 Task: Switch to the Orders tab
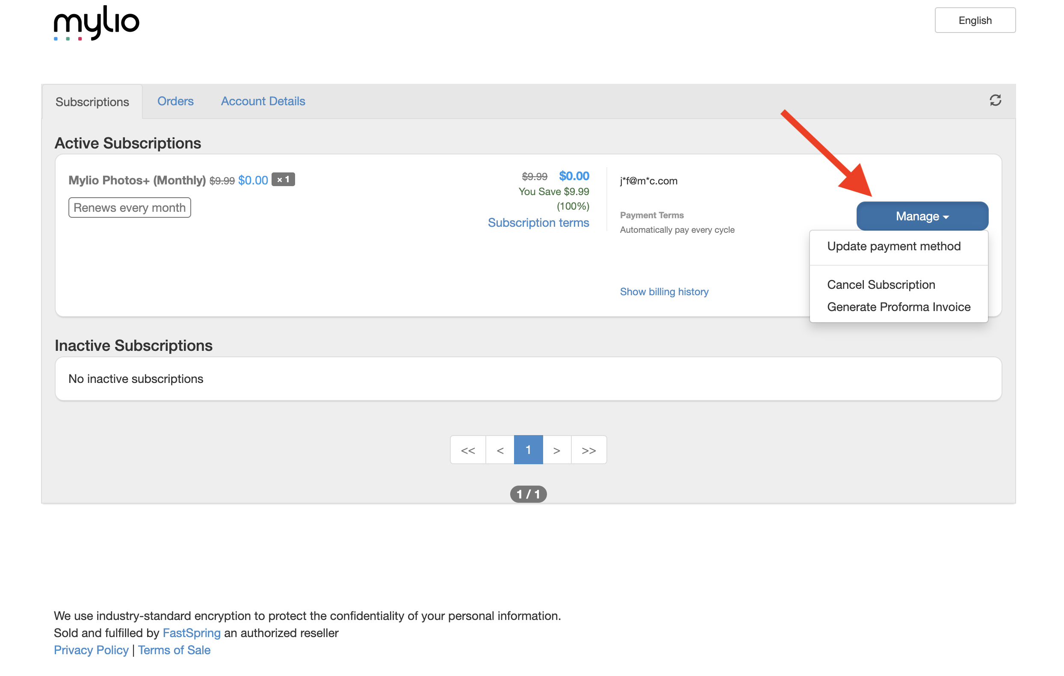click(175, 101)
